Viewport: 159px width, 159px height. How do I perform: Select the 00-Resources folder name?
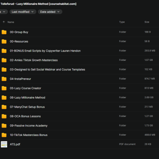tap(19, 41)
